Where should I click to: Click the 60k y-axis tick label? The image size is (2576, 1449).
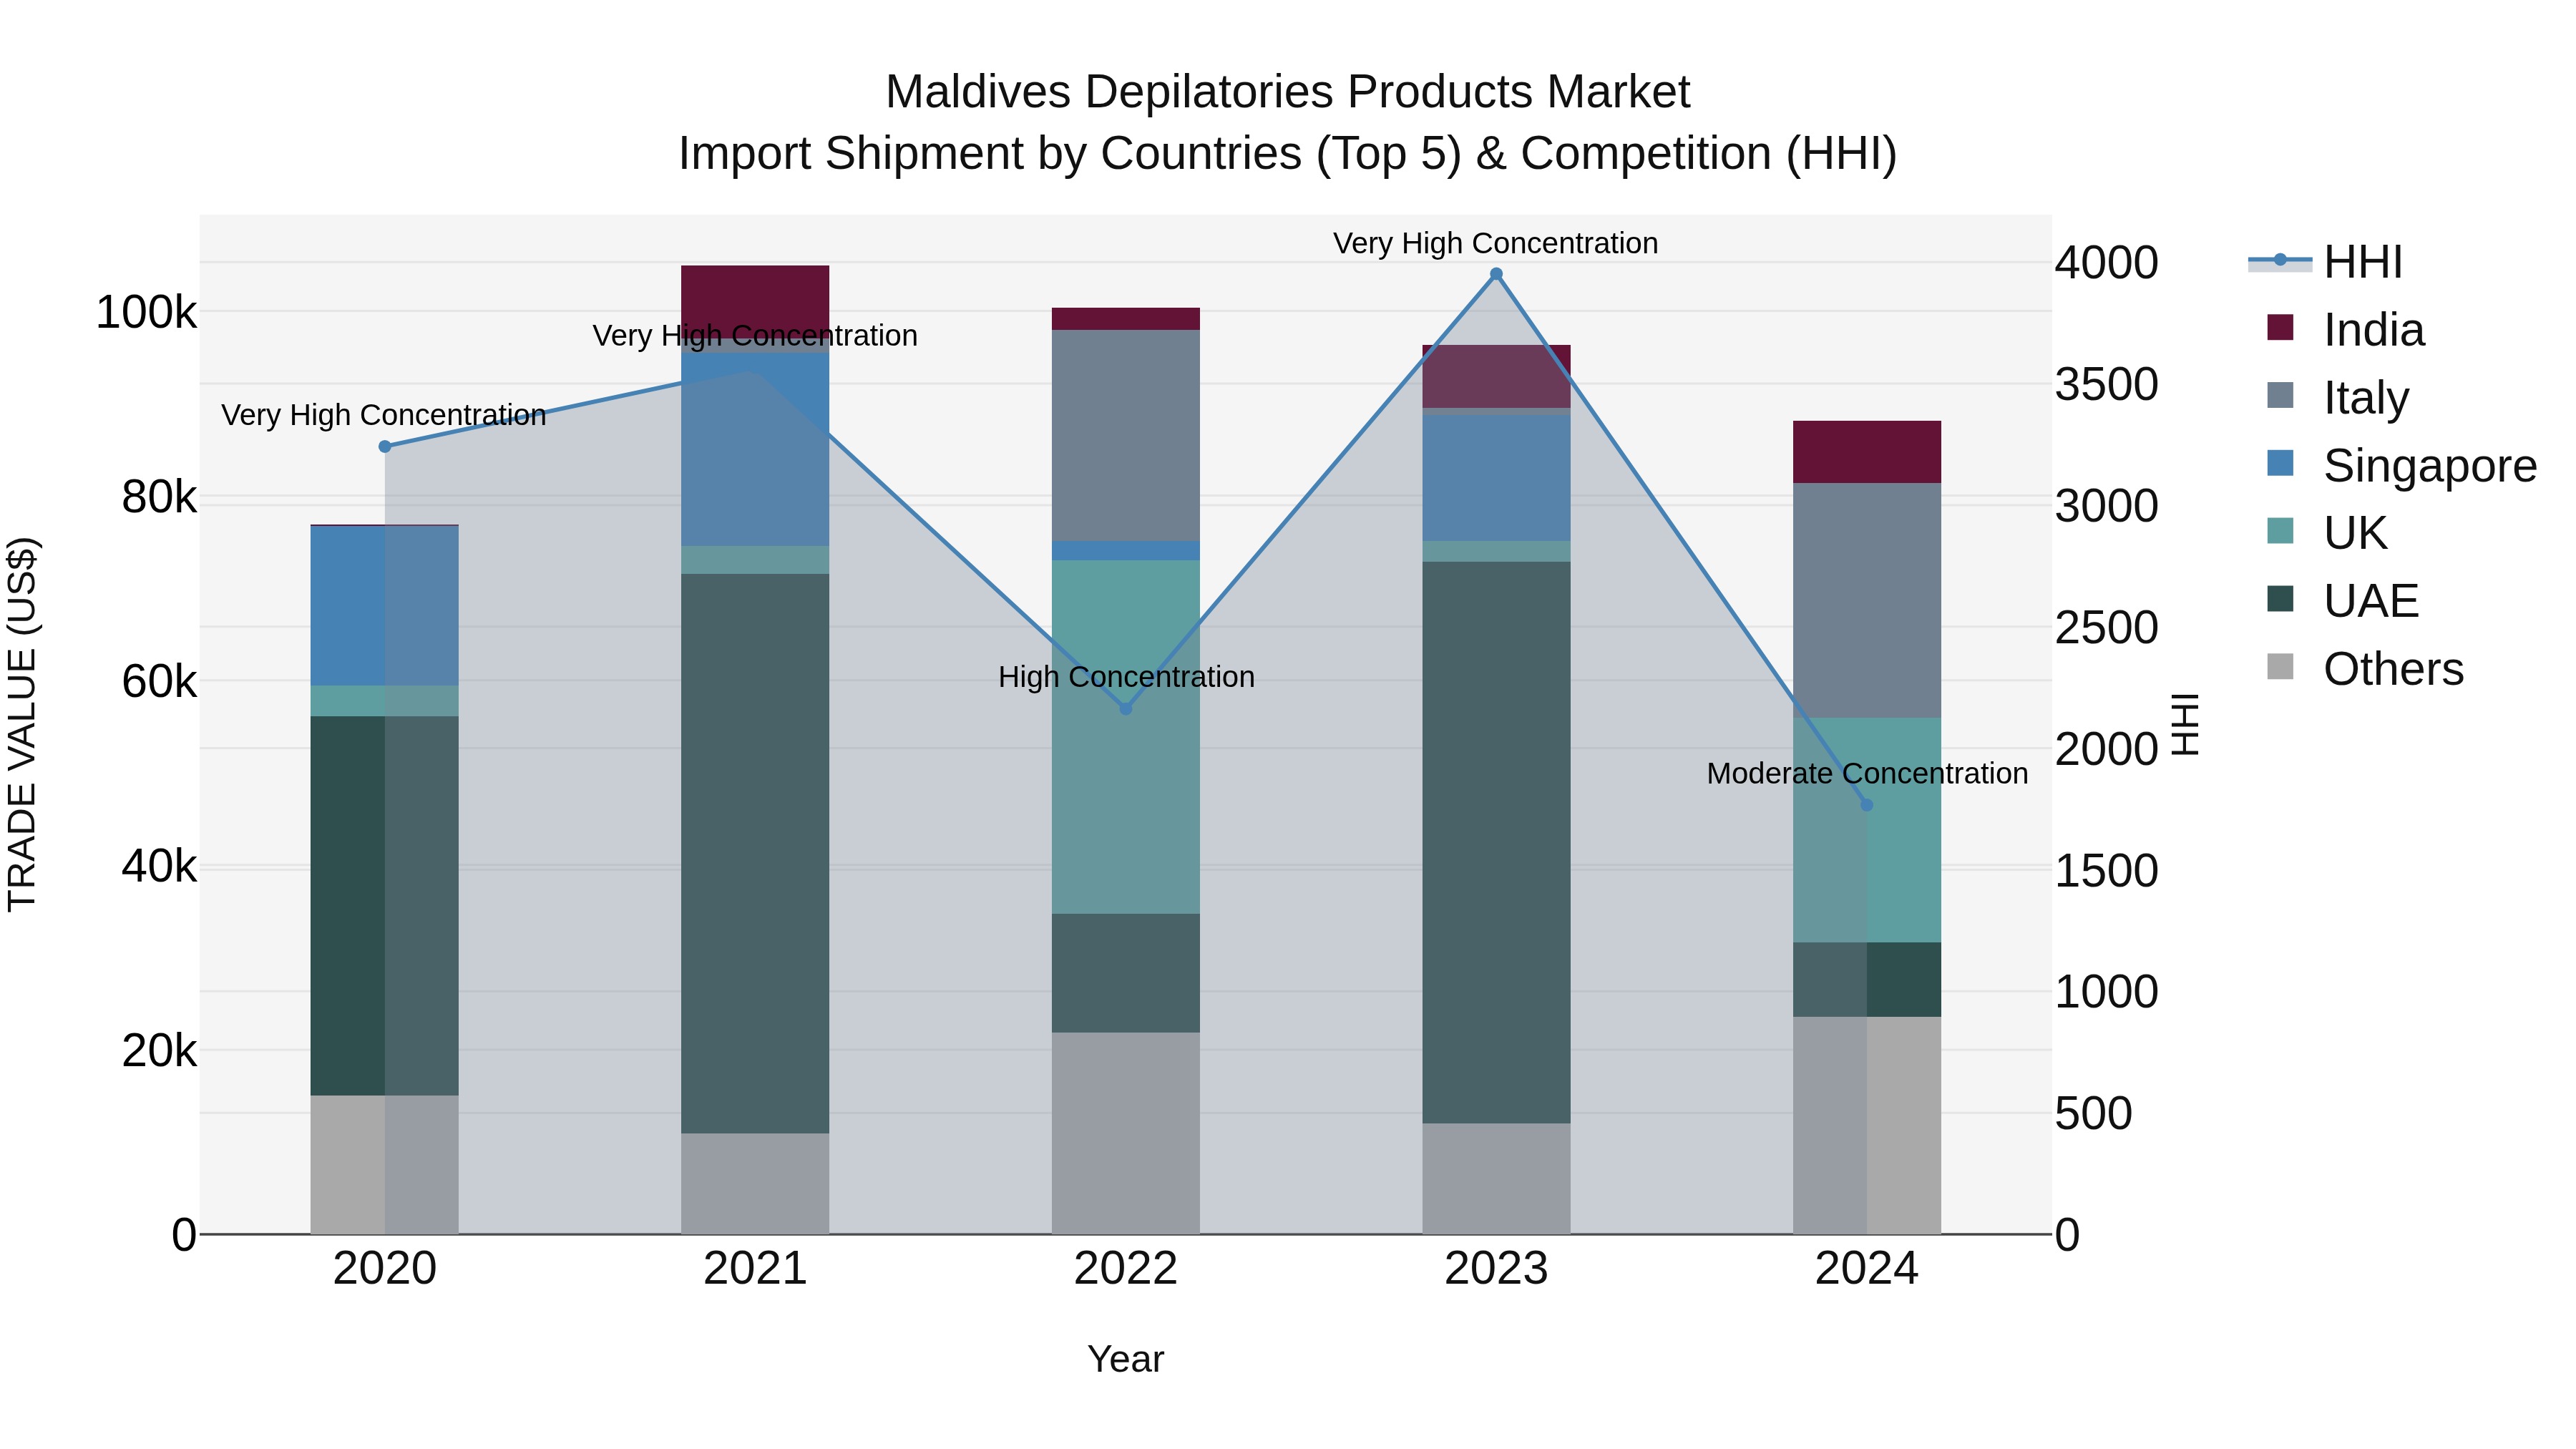point(159,681)
